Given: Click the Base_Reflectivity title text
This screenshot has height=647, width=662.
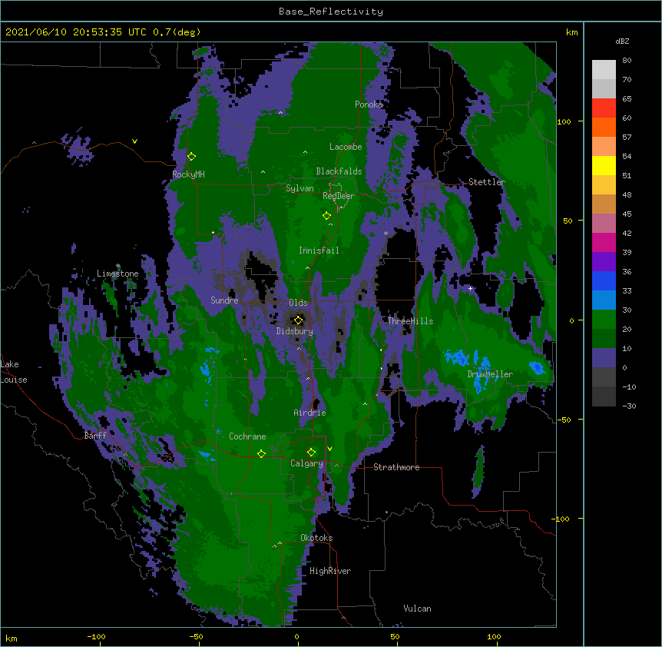Looking at the screenshot, I should coord(331,12).
